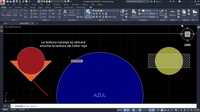
Task: Click the Group tool
Action: [x=162, y=13]
